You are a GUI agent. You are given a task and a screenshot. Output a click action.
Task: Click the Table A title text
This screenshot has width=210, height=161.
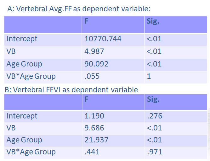(x=78, y=9)
